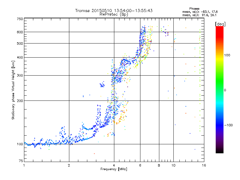This screenshot has height=180, width=240.
Task: Click the black bottom of the phase colorbar
Action: pos(220,152)
